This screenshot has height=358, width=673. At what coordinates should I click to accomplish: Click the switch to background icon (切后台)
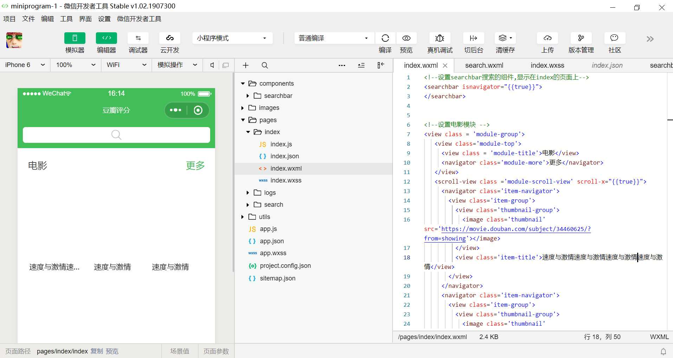(x=473, y=38)
